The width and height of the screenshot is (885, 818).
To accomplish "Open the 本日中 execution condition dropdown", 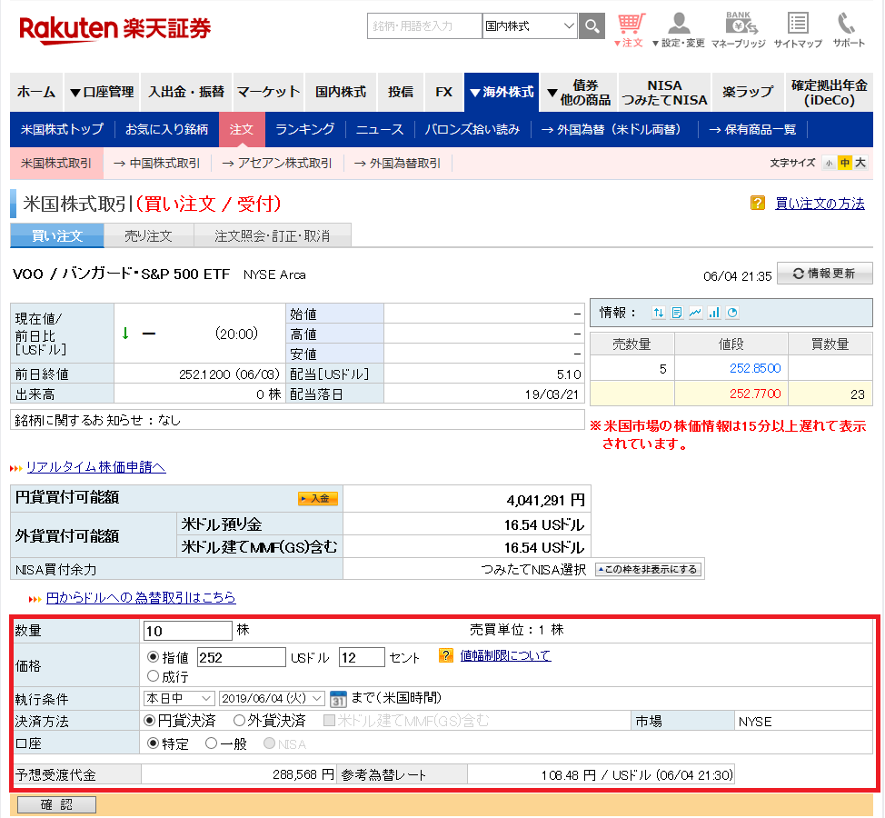I will 179,698.
